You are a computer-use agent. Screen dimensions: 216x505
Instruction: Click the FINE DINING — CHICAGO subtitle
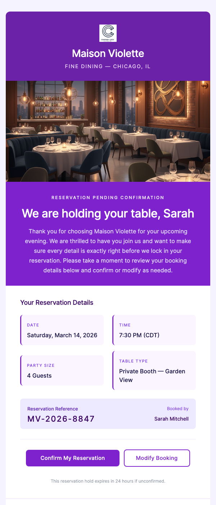pyautogui.click(x=108, y=66)
